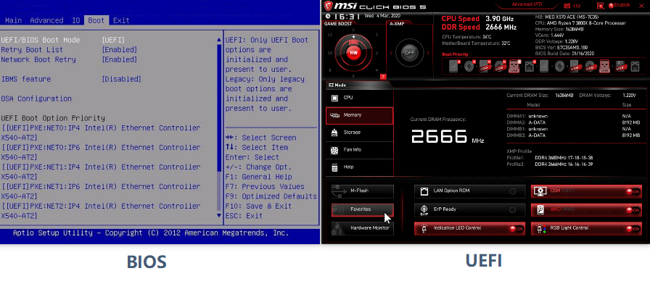The width and height of the screenshot is (650, 284).
Task: Click the DDR Speed 2666 MHz readout
Action: (479, 28)
